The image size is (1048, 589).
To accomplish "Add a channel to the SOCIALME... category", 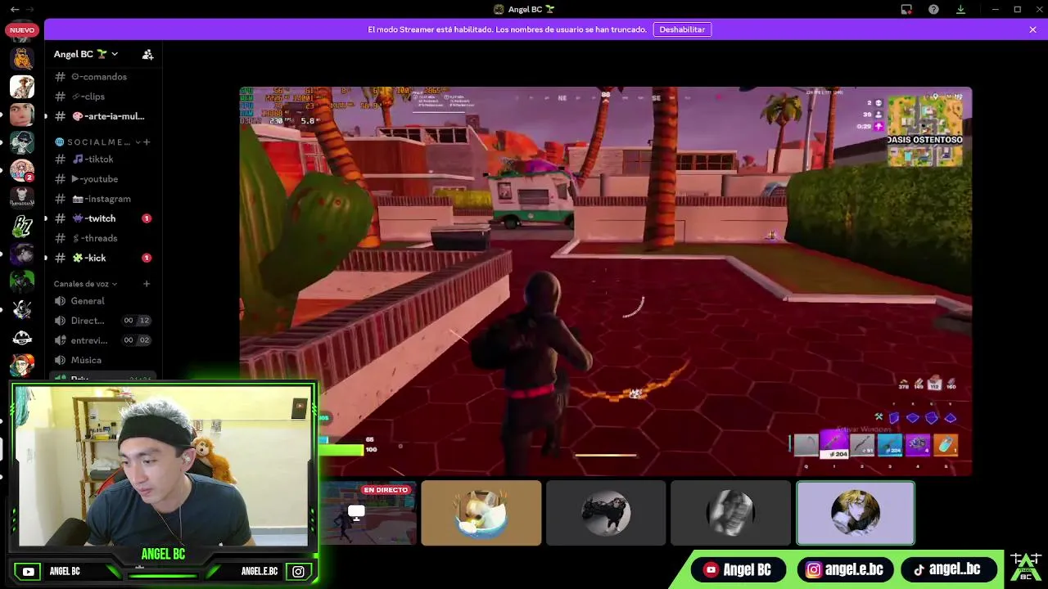I will click(147, 142).
